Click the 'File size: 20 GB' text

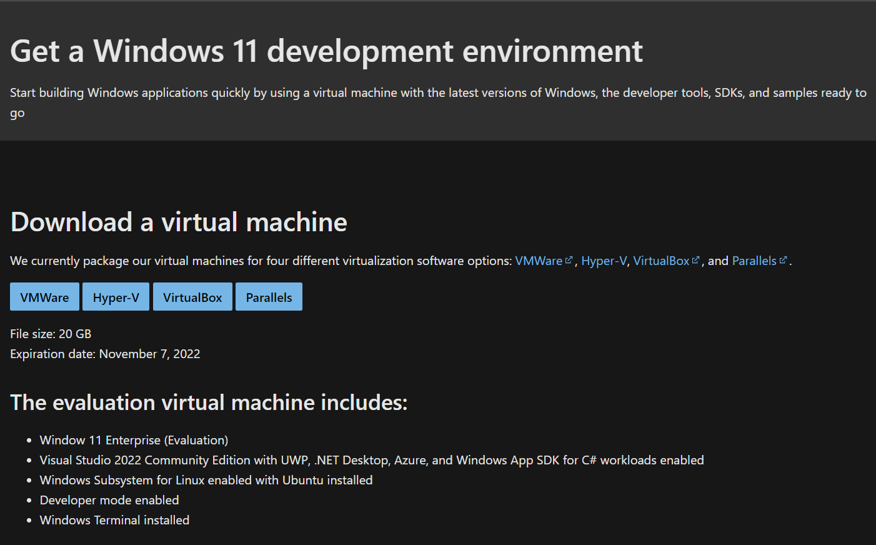coord(51,334)
